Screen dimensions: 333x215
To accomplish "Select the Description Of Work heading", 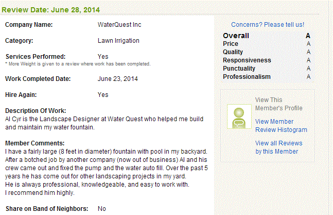I will (36, 111).
